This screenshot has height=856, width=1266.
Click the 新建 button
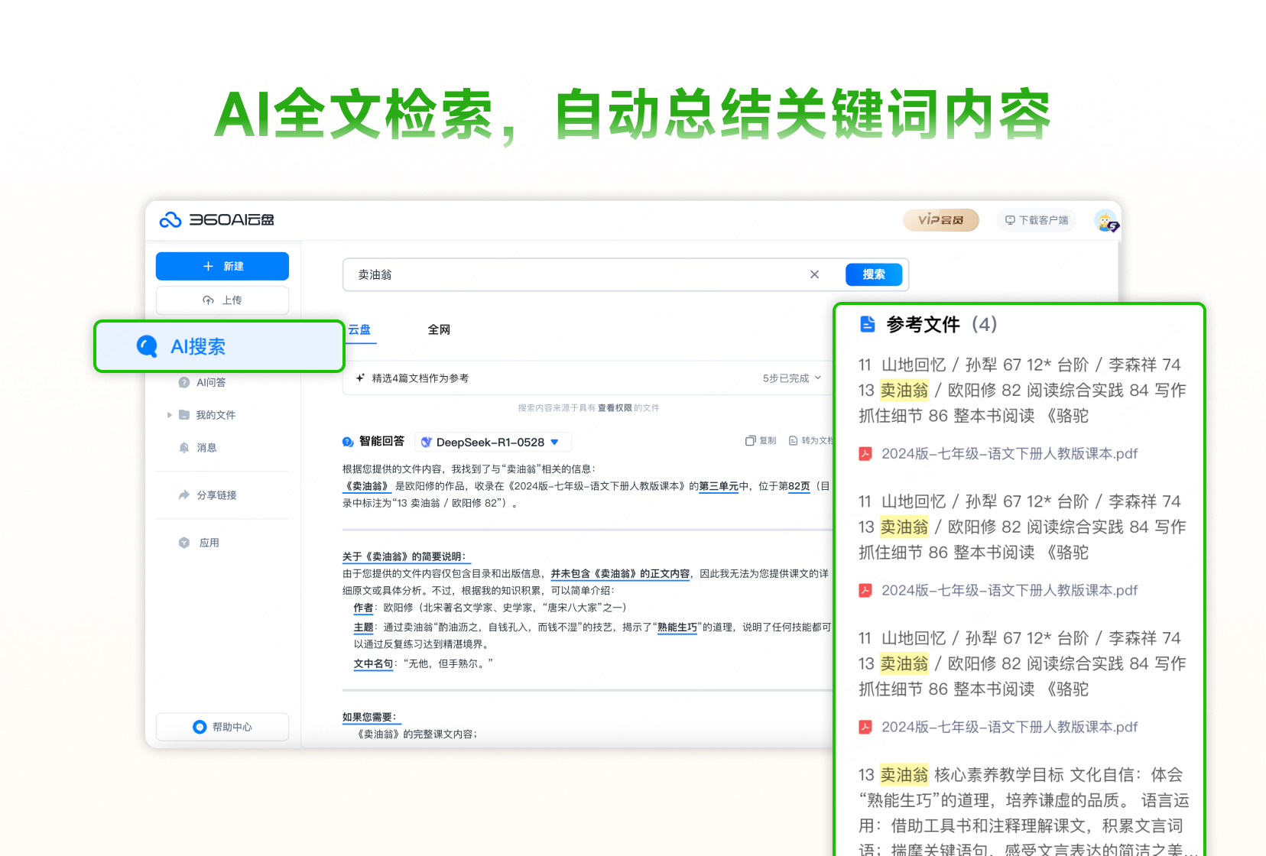(x=222, y=266)
